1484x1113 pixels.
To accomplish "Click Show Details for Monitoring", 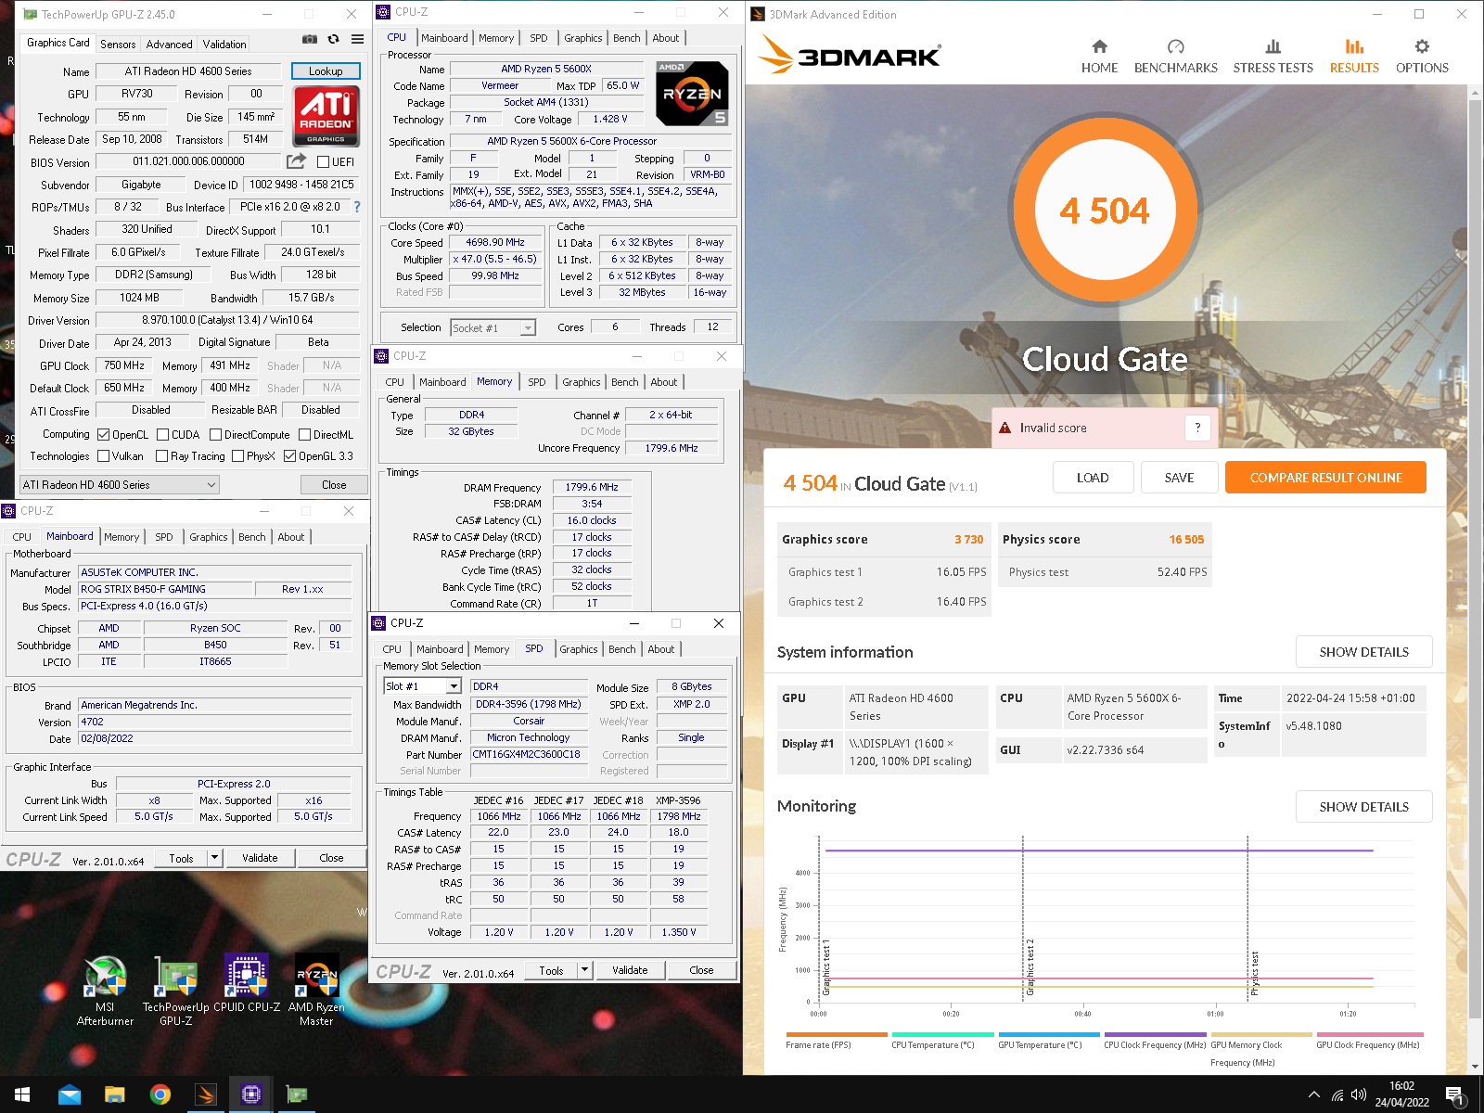I will point(1363,807).
